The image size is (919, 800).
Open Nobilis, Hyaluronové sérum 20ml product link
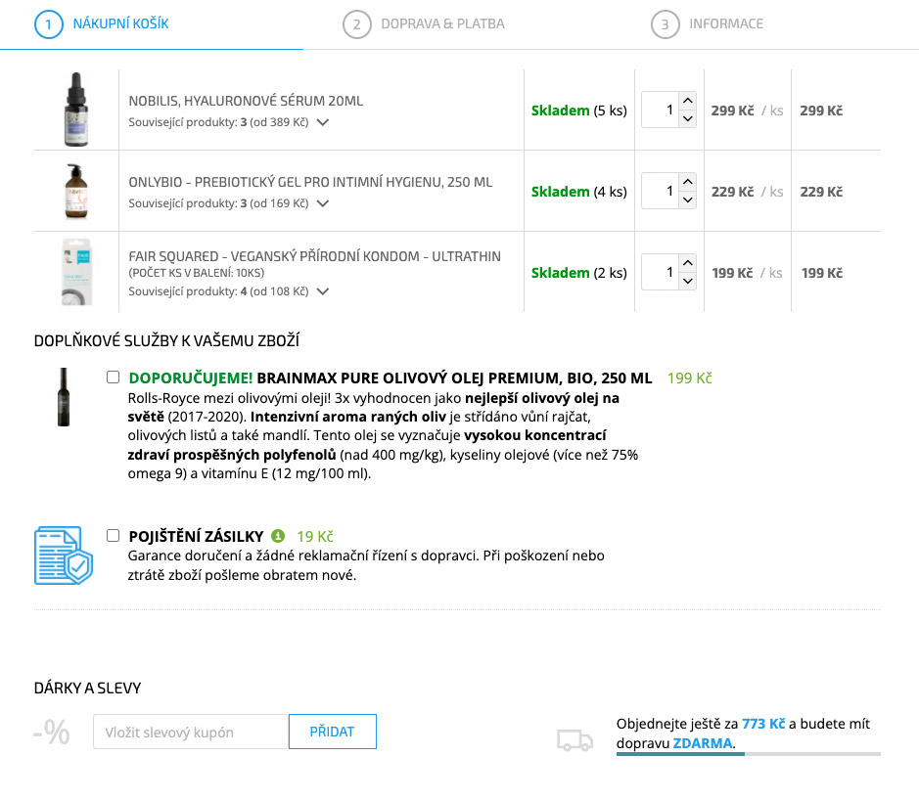(246, 101)
